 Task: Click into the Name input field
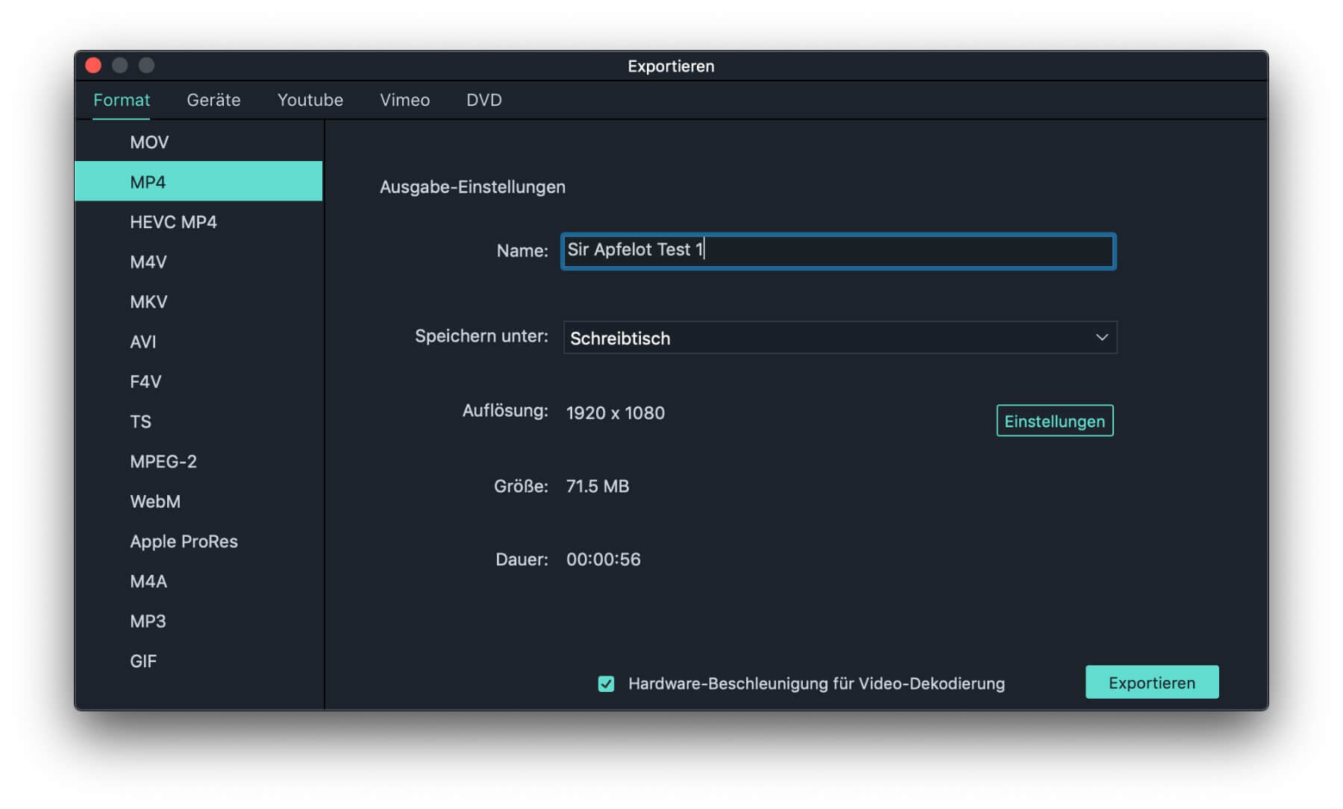(x=839, y=251)
